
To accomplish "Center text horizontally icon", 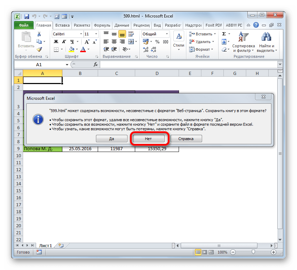I will click(x=114, y=42).
